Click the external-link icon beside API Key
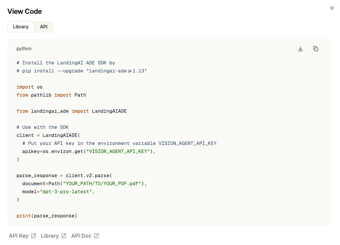This screenshot has height=245, width=340. coord(33,236)
